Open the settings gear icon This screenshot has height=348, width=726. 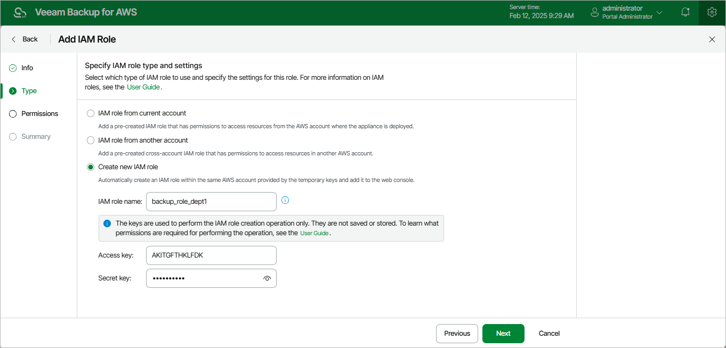tap(712, 12)
